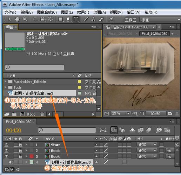Create a new composition from project panel

tap(22, 114)
